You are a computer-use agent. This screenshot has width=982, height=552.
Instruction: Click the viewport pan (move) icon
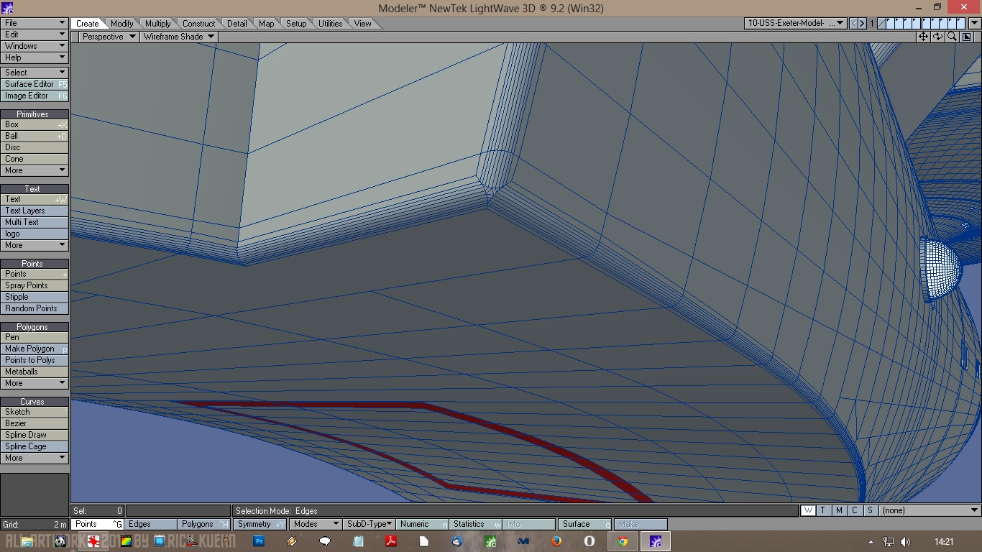(924, 37)
